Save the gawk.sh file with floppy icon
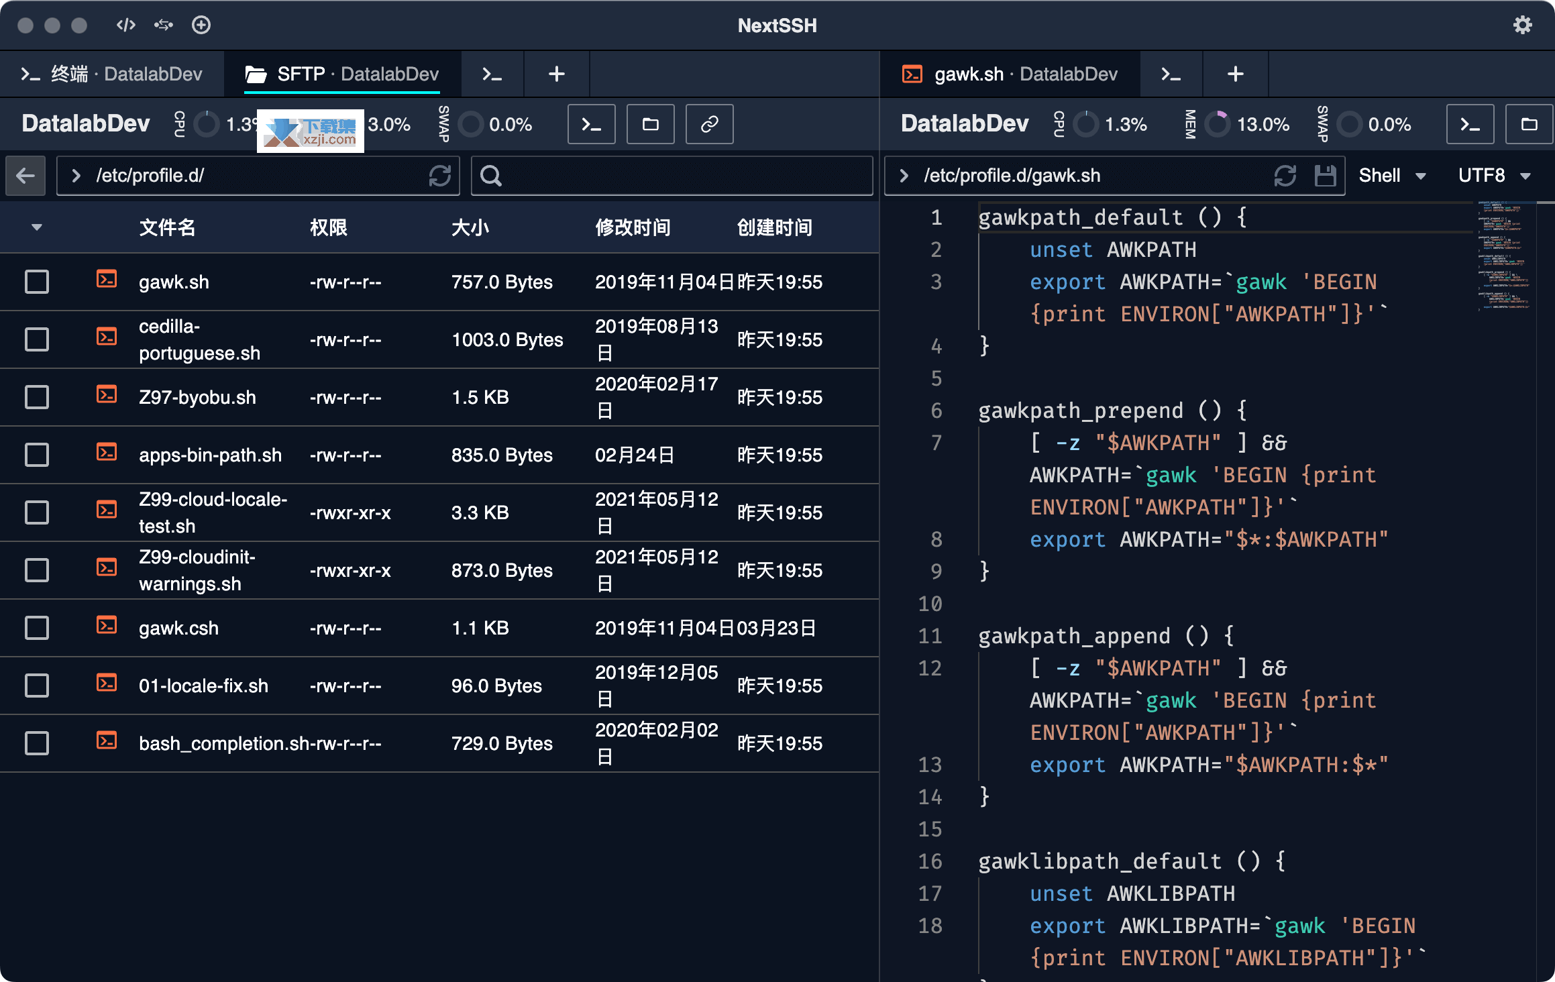1555x982 pixels. coord(1325,176)
